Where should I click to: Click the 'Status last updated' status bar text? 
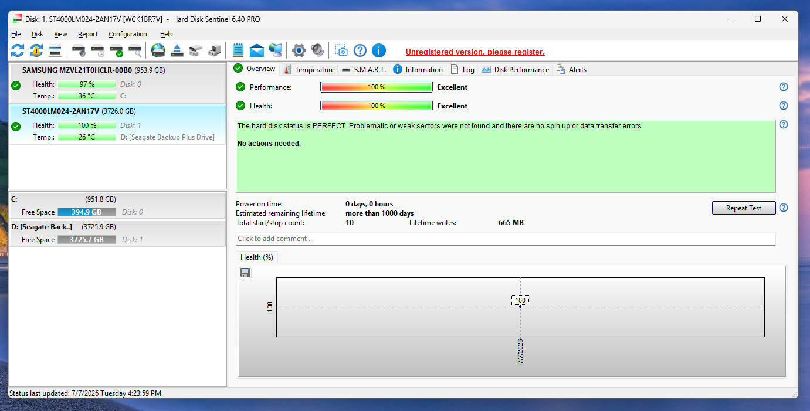click(x=86, y=393)
